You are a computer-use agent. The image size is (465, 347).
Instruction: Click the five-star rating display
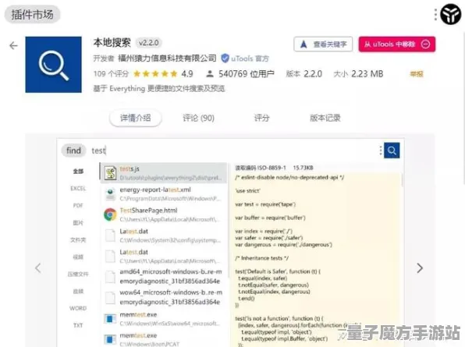pyautogui.click(x=155, y=74)
